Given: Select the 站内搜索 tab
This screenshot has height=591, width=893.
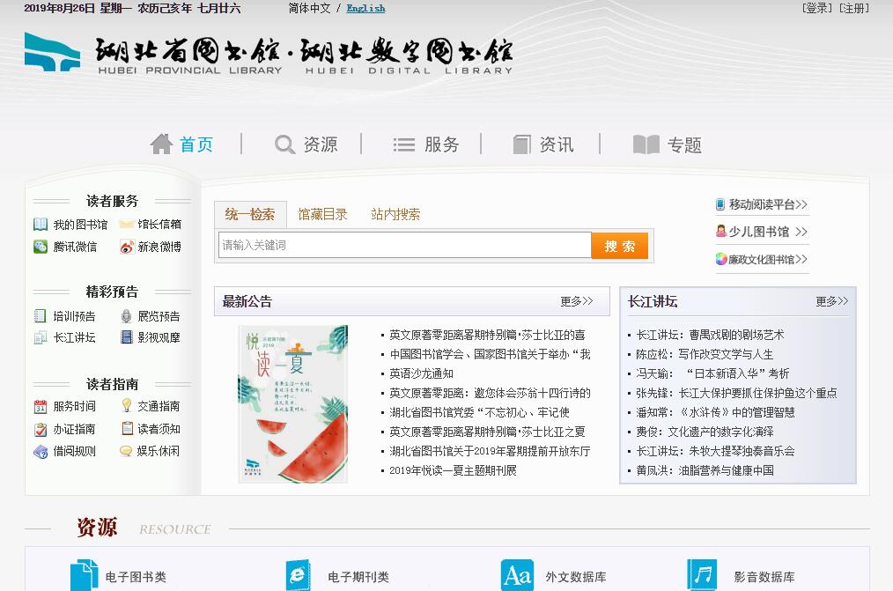Looking at the screenshot, I should tap(395, 214).
